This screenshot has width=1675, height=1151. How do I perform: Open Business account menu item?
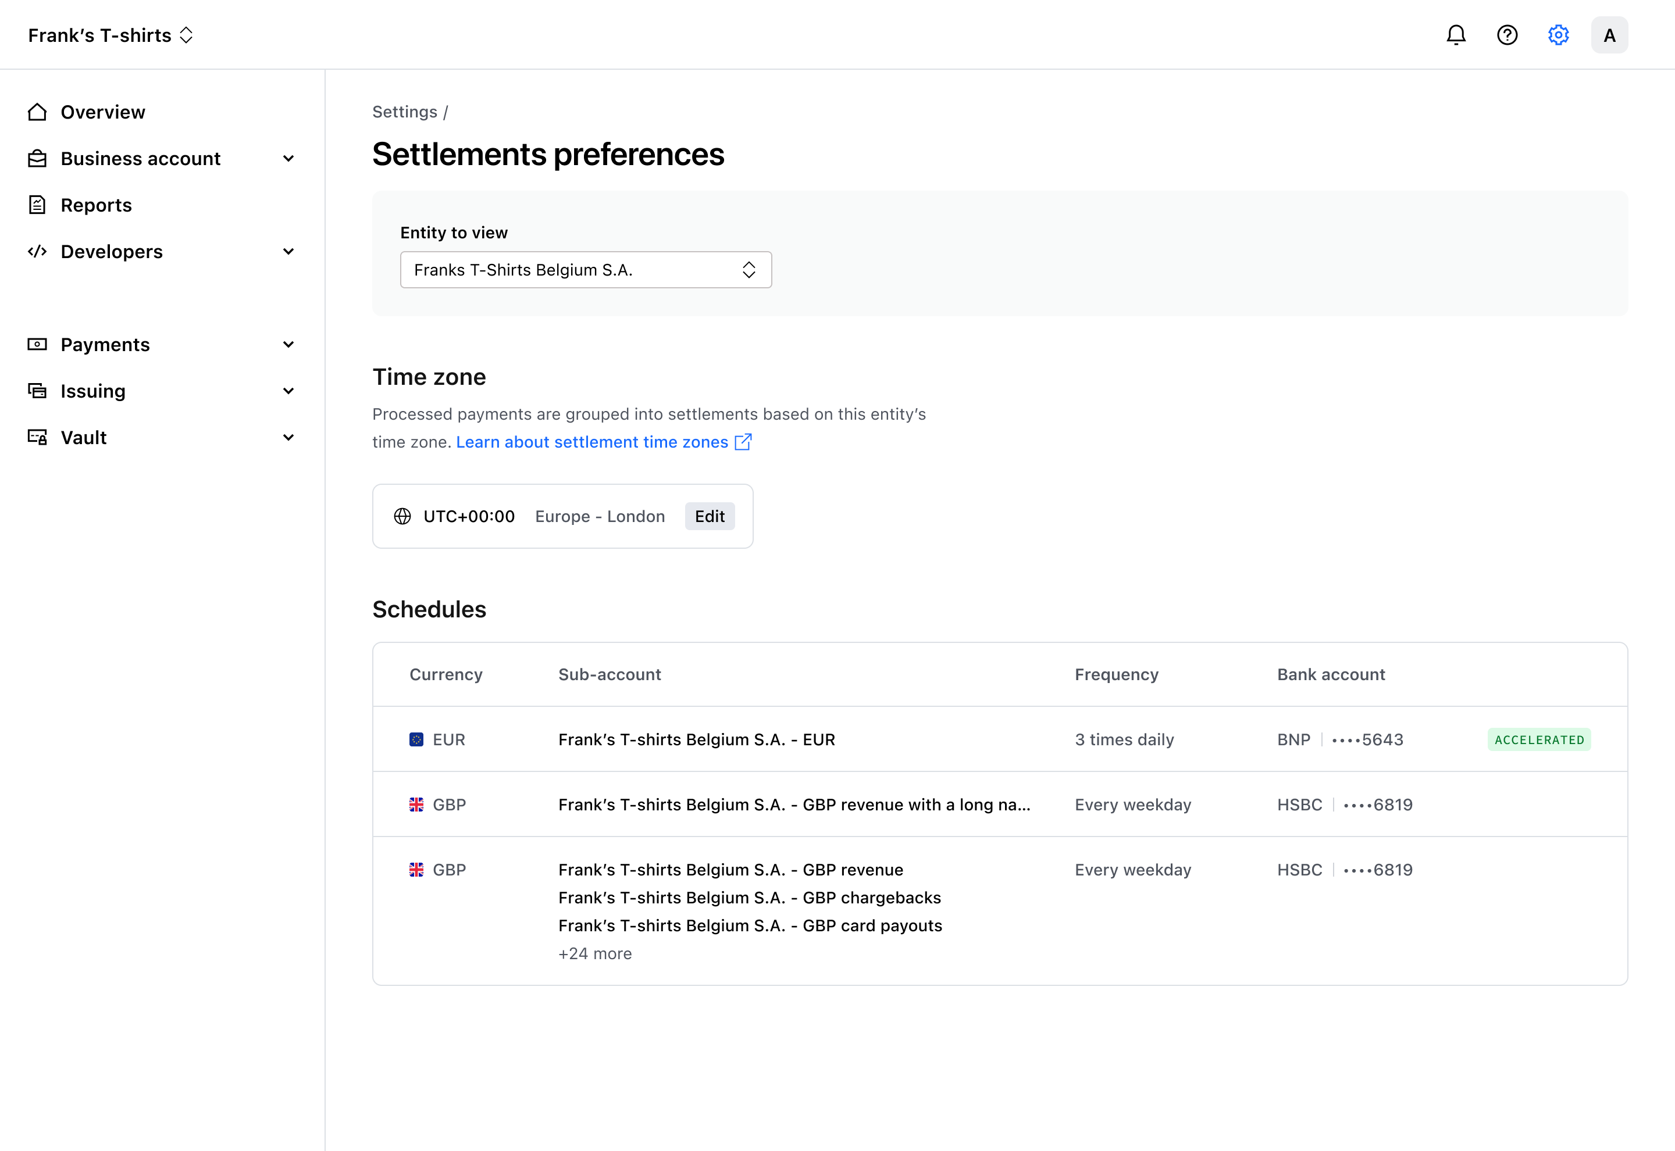(x=141, y=159)
